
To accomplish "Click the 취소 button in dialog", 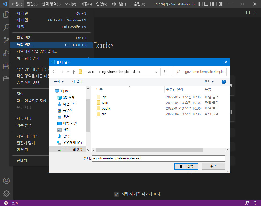I will [213, 166].
